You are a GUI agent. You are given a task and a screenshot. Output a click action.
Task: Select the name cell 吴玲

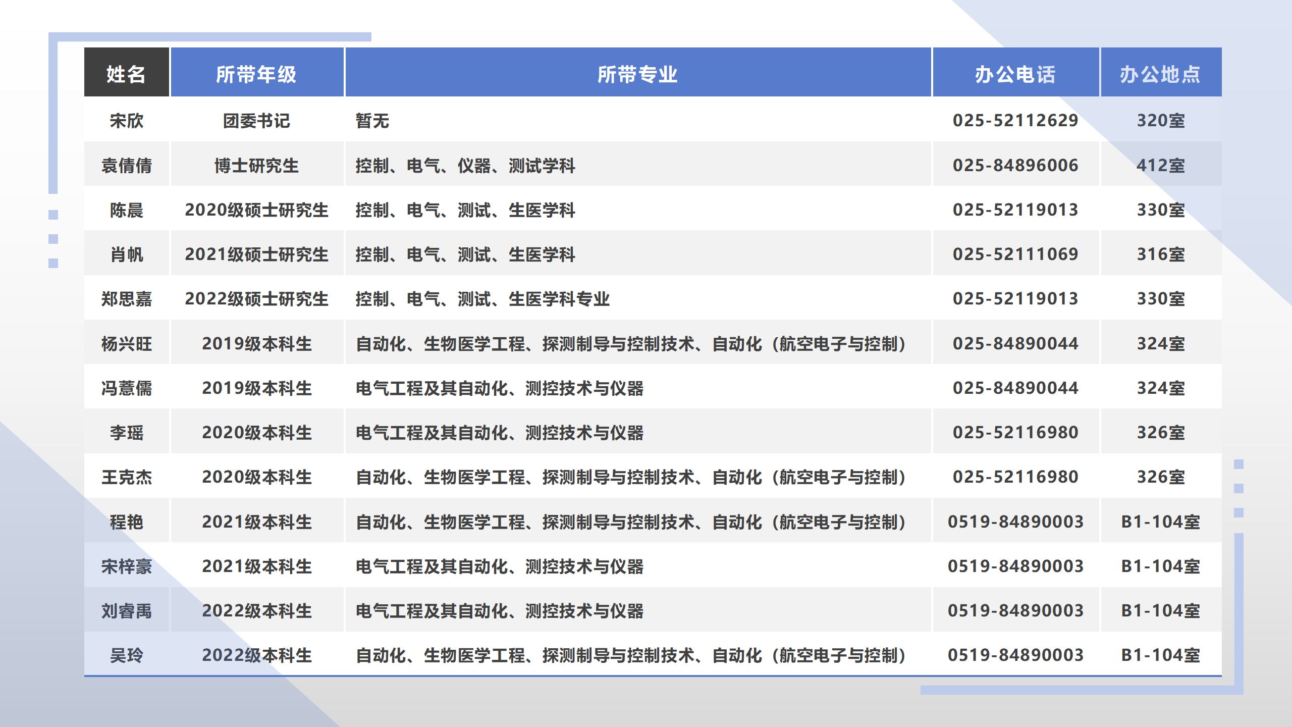pos(126,655)
